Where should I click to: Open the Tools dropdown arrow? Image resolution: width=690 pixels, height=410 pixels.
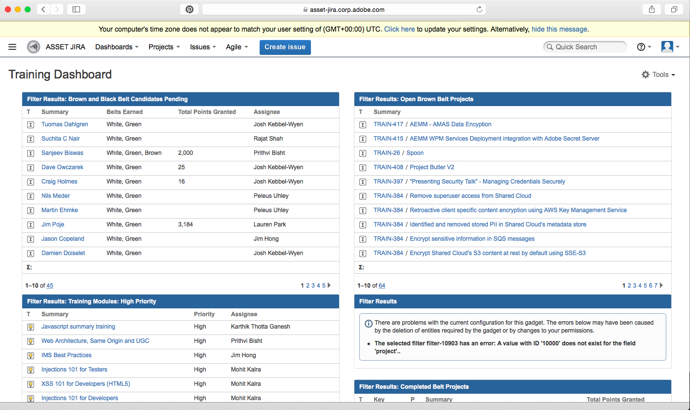pos(673,75)
